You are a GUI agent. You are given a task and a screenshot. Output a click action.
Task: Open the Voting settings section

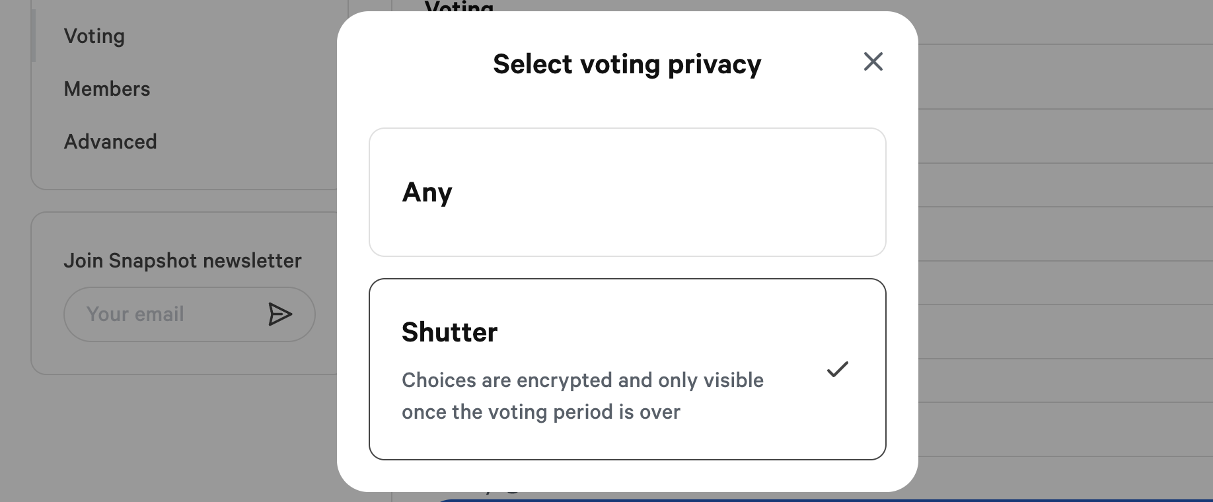pyautogui.click(x=94, y=36)
